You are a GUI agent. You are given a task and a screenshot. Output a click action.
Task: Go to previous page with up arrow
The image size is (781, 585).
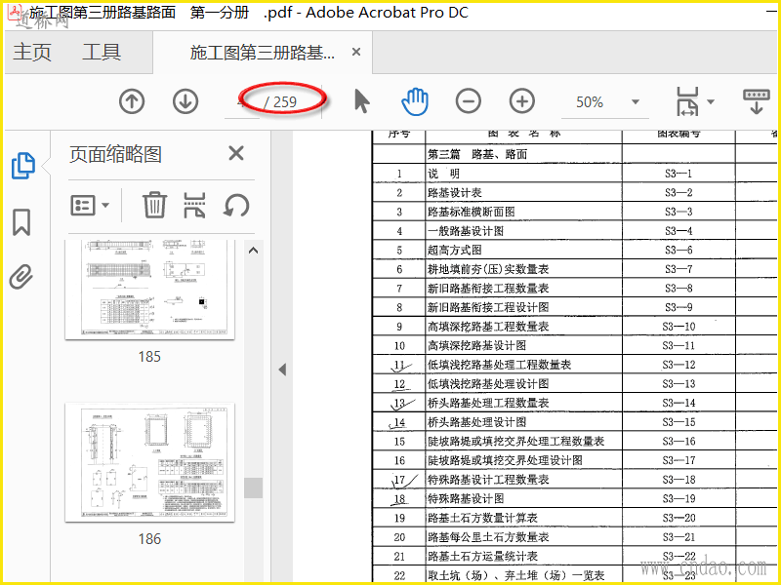[x=132, y=101]
